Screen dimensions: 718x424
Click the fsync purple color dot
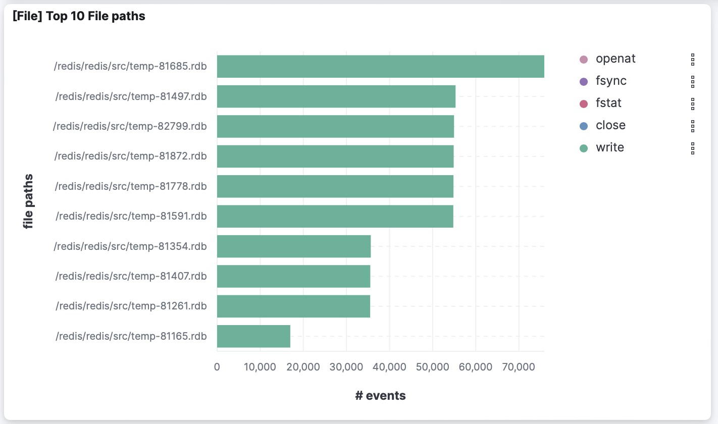pos(584,82)
